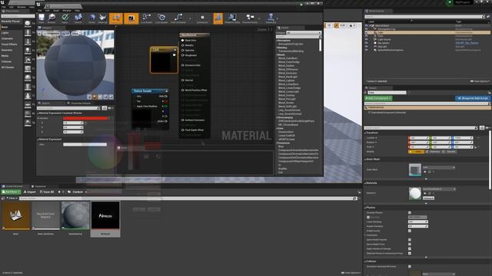Image resolution: width=492 pixels, height=276 pixels.
Task: Click color wheel in color picker
Action: pos(105,153)
